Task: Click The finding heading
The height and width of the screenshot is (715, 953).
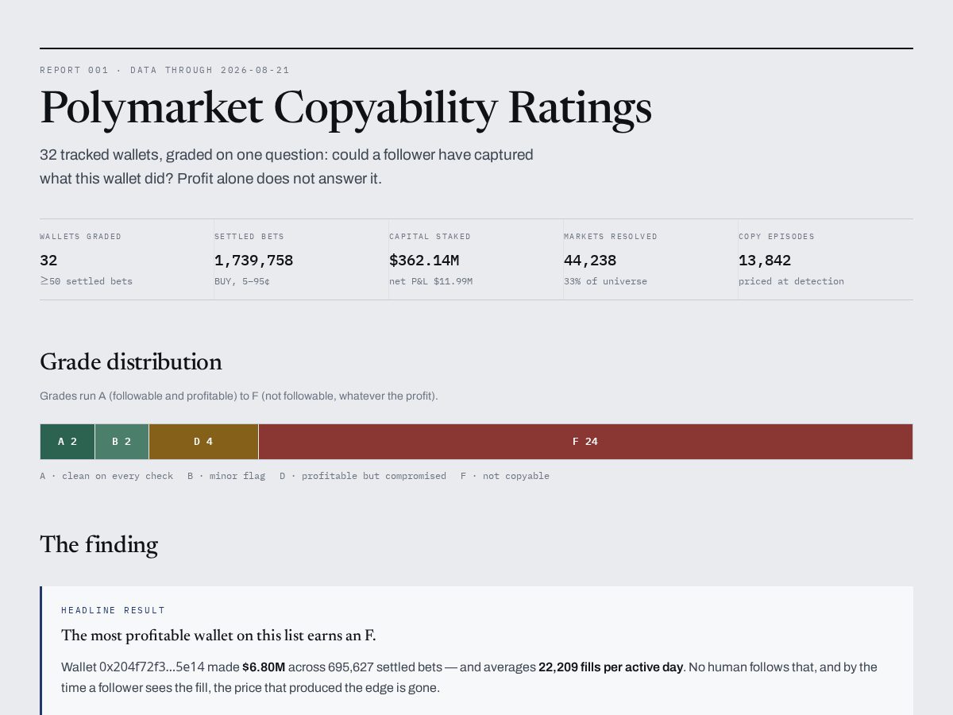Action: pos(98,545)
